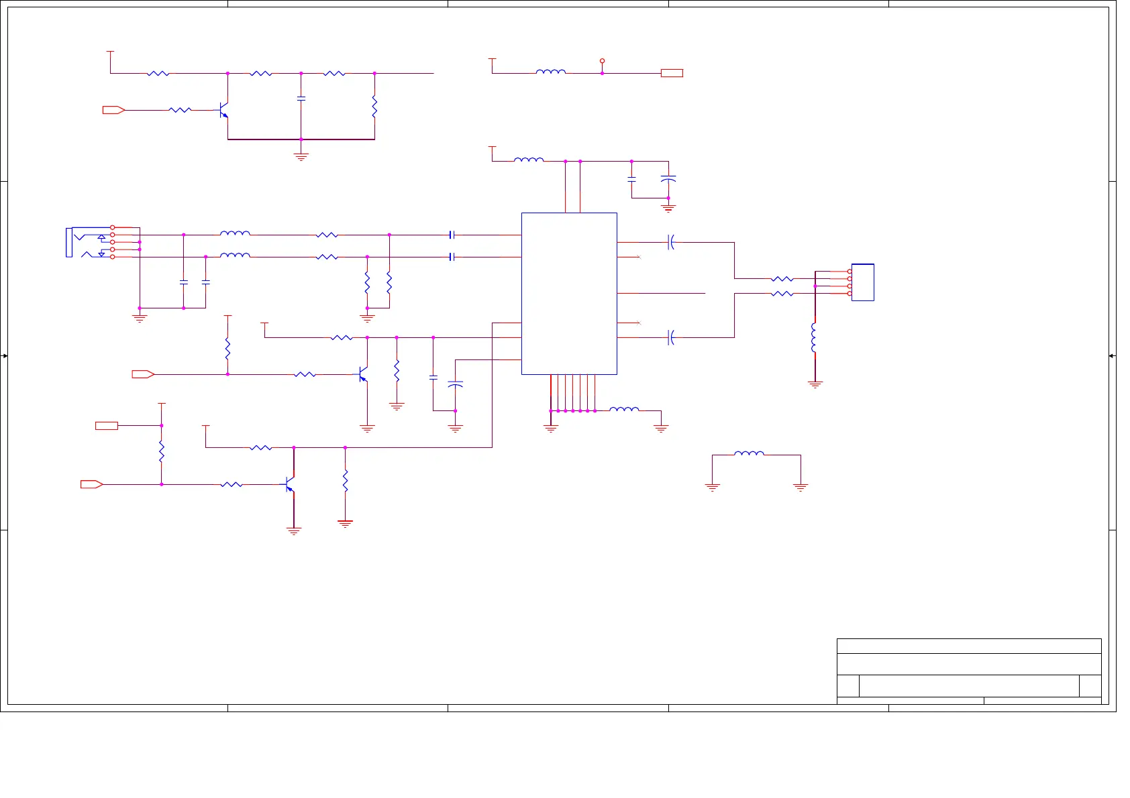
Task: Select the four-pin connector box on right
Action: tap(862, 282)
